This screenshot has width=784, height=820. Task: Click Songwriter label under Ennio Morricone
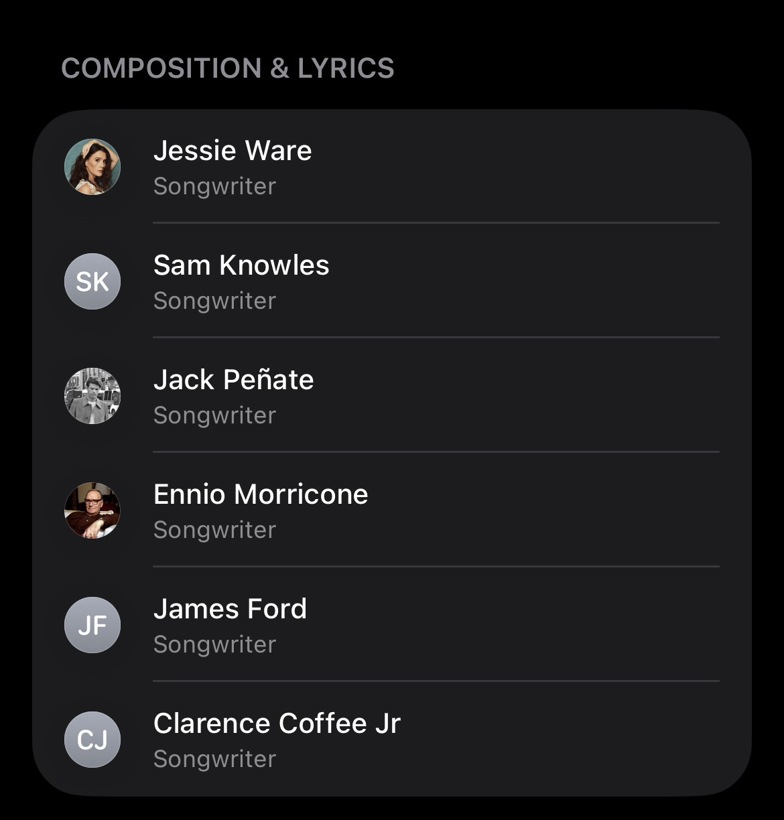(x=214, y=530)
